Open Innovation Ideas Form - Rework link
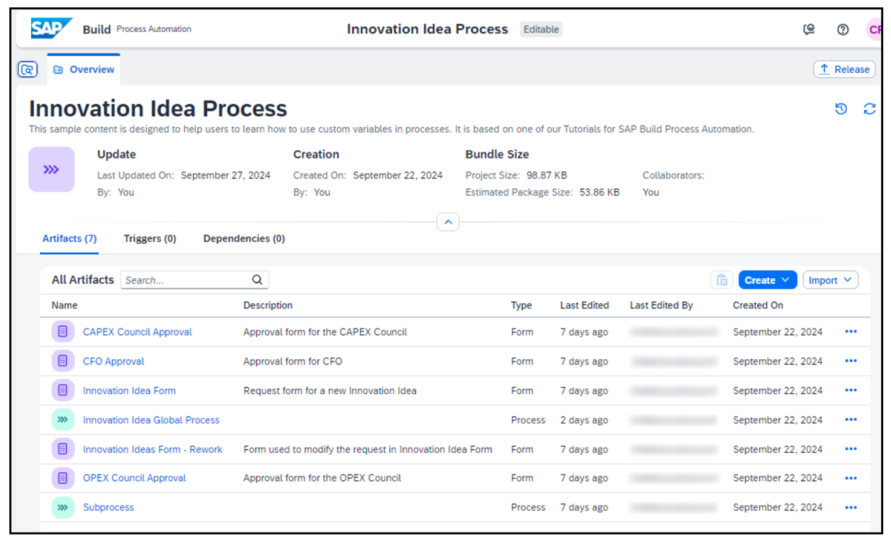The width and height of the screenshot is (891, 543). click(x=153, y=450)
